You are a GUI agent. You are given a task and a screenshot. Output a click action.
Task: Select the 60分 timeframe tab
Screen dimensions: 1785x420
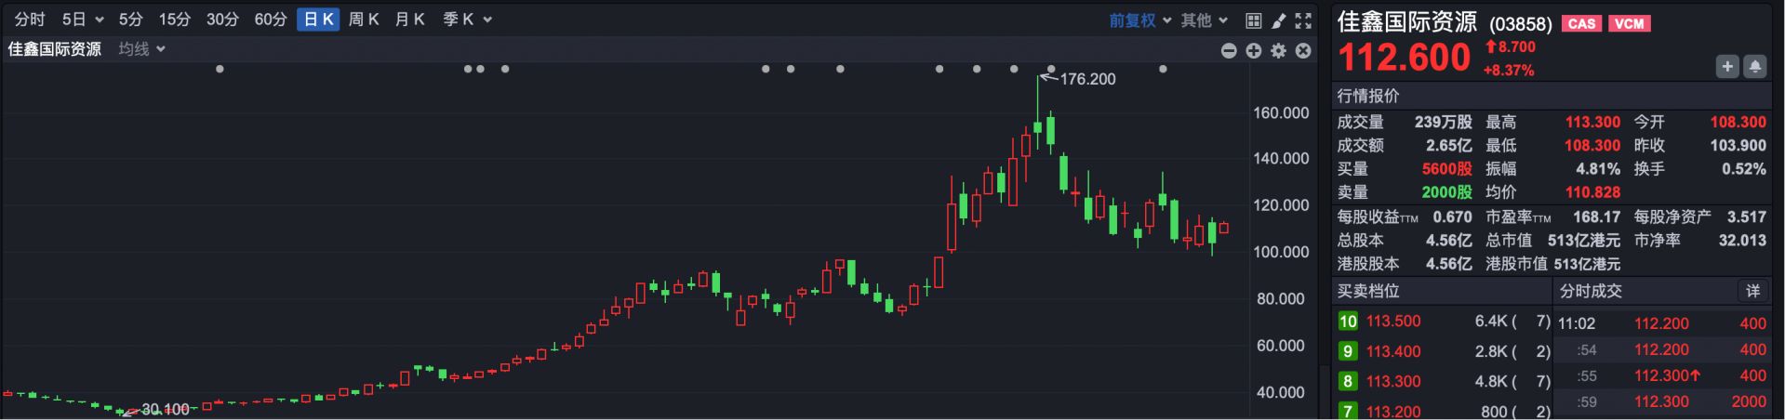tap(271, 20)
